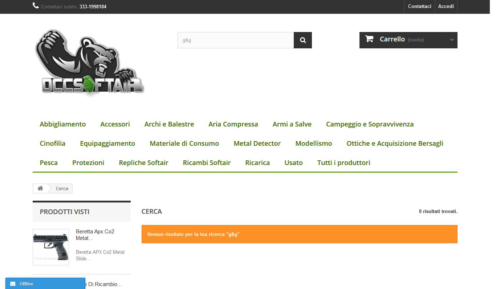Open the Aria Compressa category
Viewport: 496px width, 289px height.
click(x=233, y=124)
